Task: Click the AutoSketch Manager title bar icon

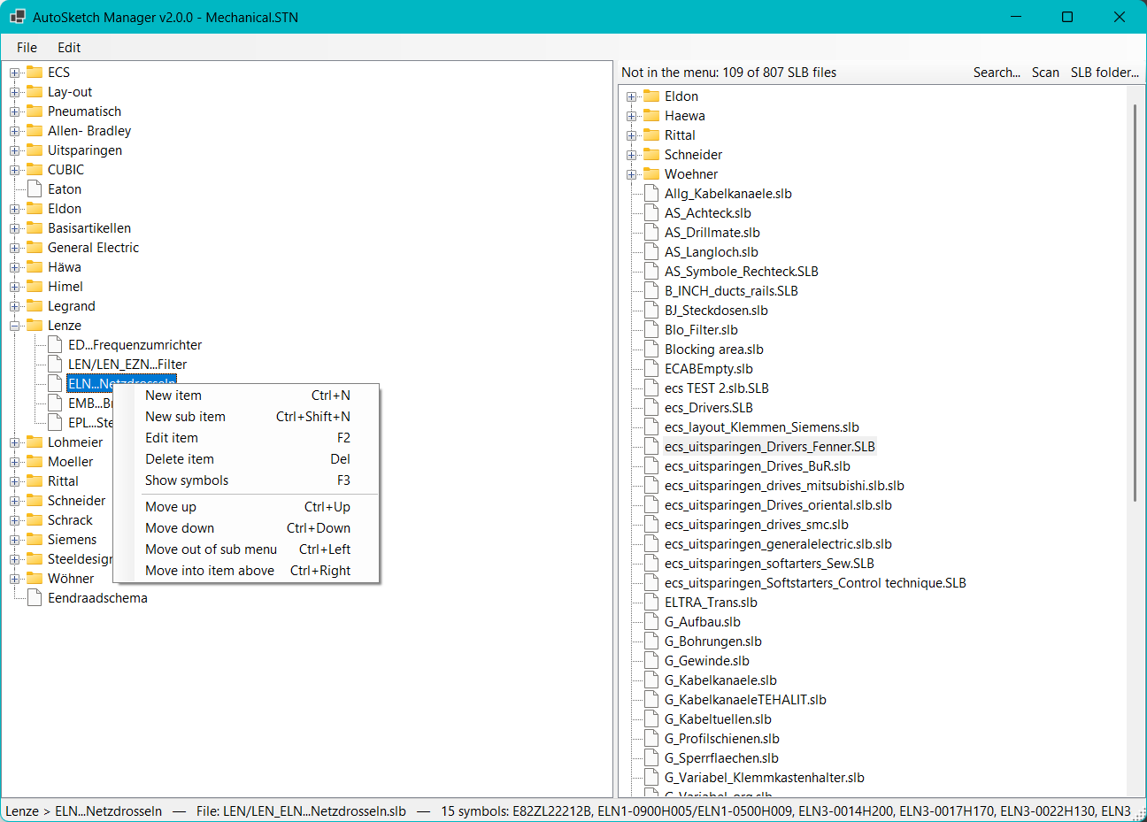Action: (18, 17)
